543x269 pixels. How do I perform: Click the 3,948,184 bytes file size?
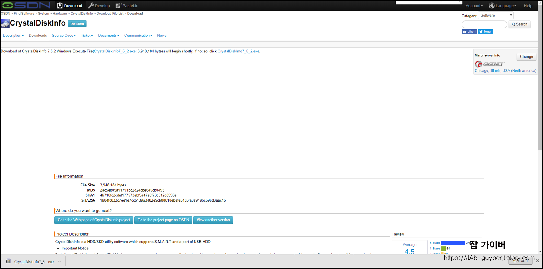tap(113, 185)
